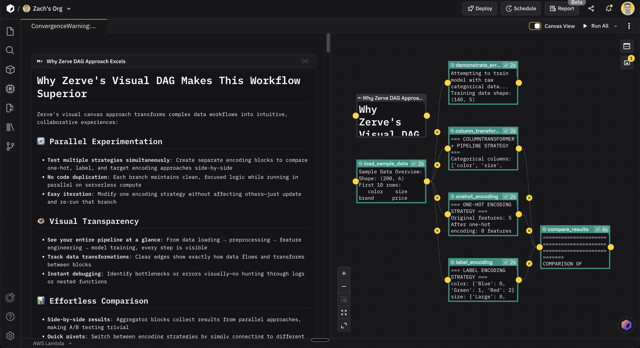Click the fullscreen icon in canvas controls
Screen dimensions: 640x348
344,312
